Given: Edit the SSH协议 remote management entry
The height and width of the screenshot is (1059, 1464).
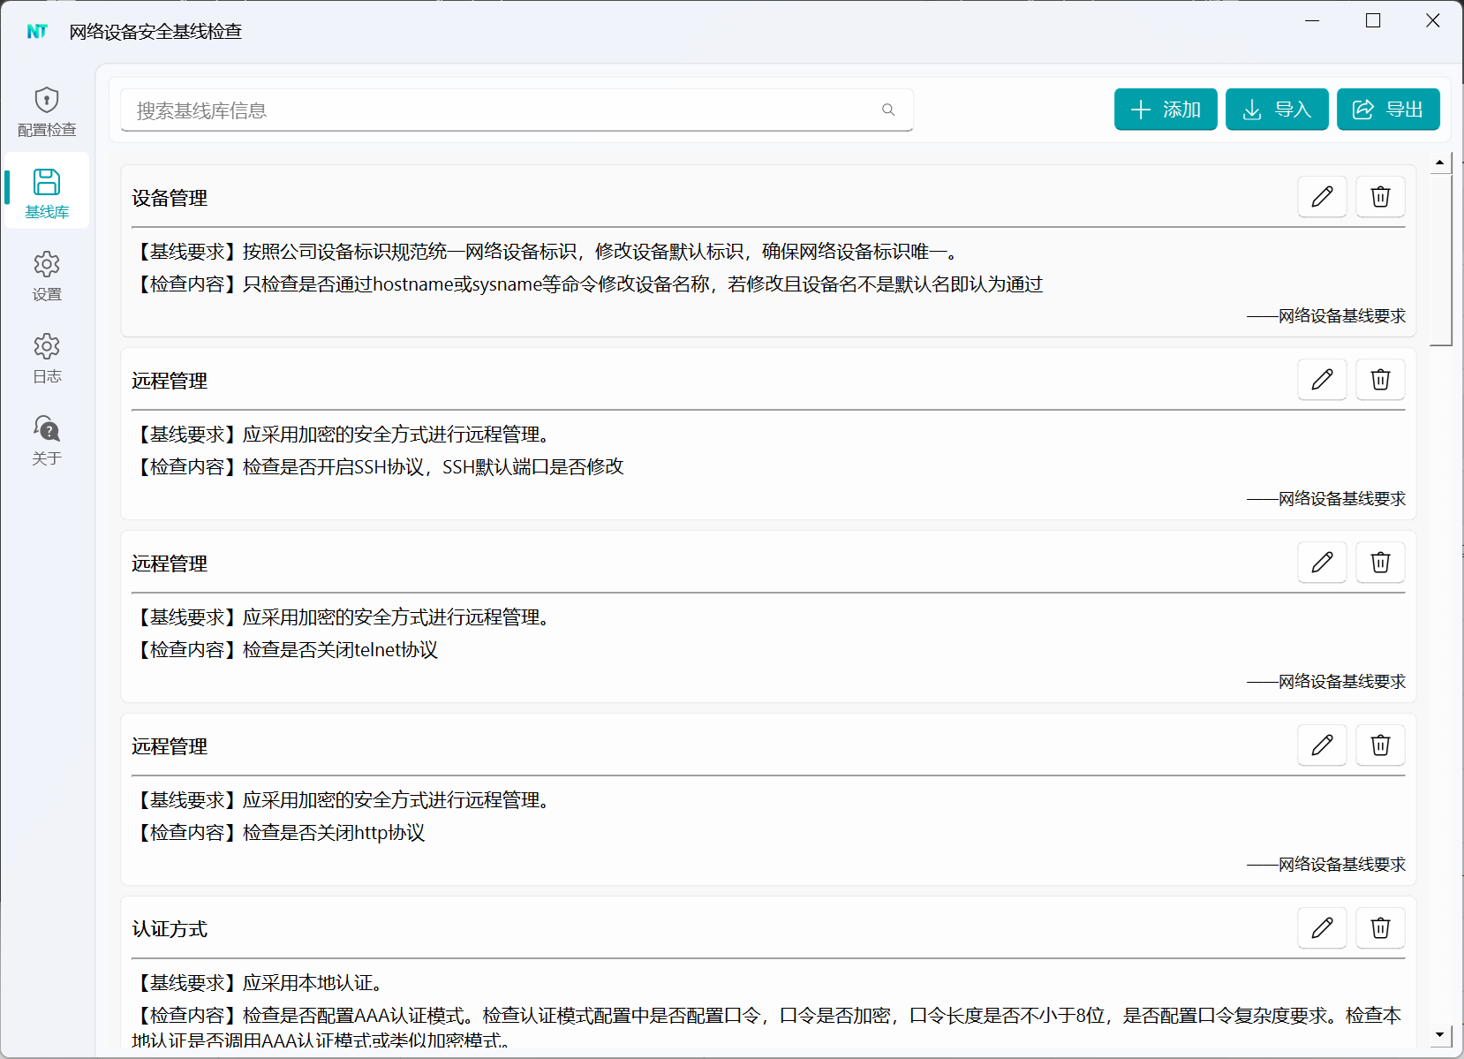Looking at the screenshot, I should point(1322,379).
